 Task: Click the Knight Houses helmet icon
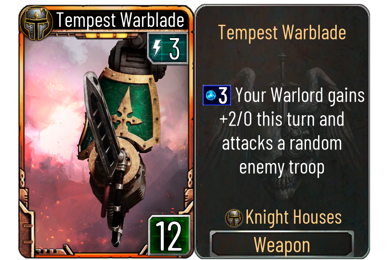(234, 218)
